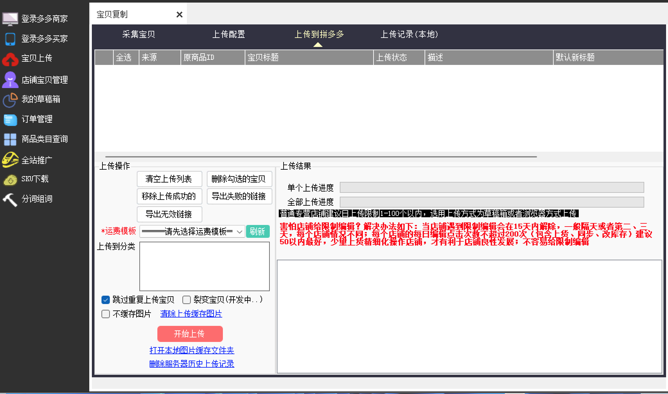Uncheck 跳过重复上传宝贝

tap(105, 300)
